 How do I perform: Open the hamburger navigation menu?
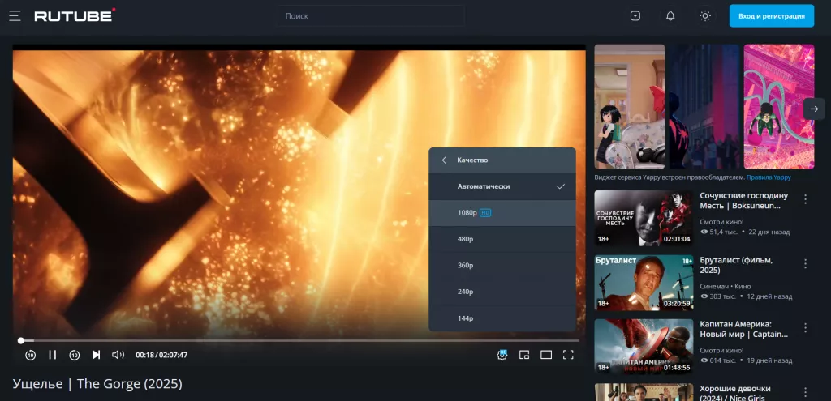coord(15,15)
